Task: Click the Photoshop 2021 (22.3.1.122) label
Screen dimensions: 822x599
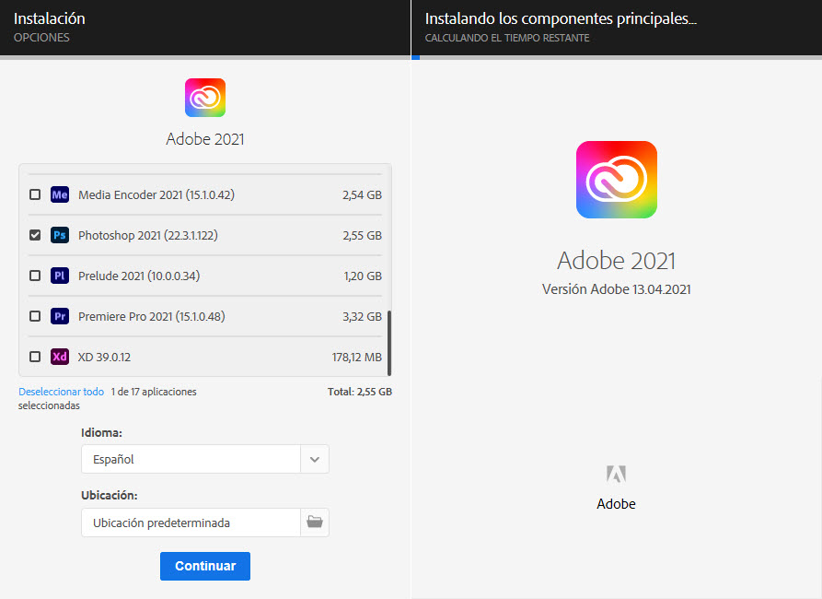Action: (148, 235)
